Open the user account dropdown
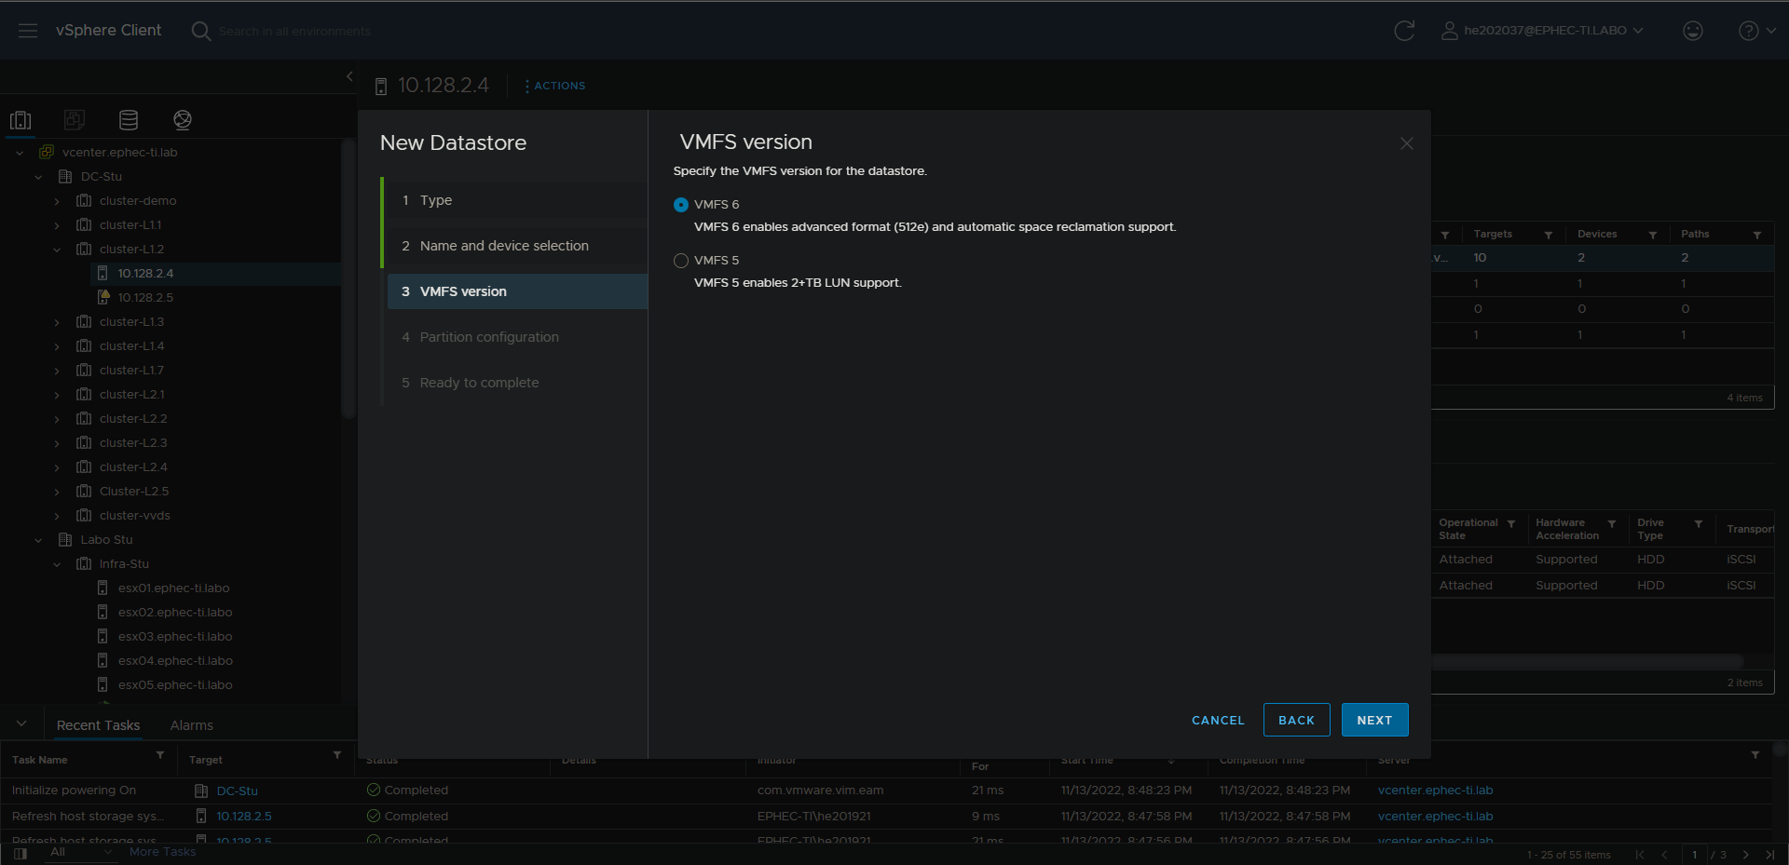 pyautogui.click(x=1542, y=31)
